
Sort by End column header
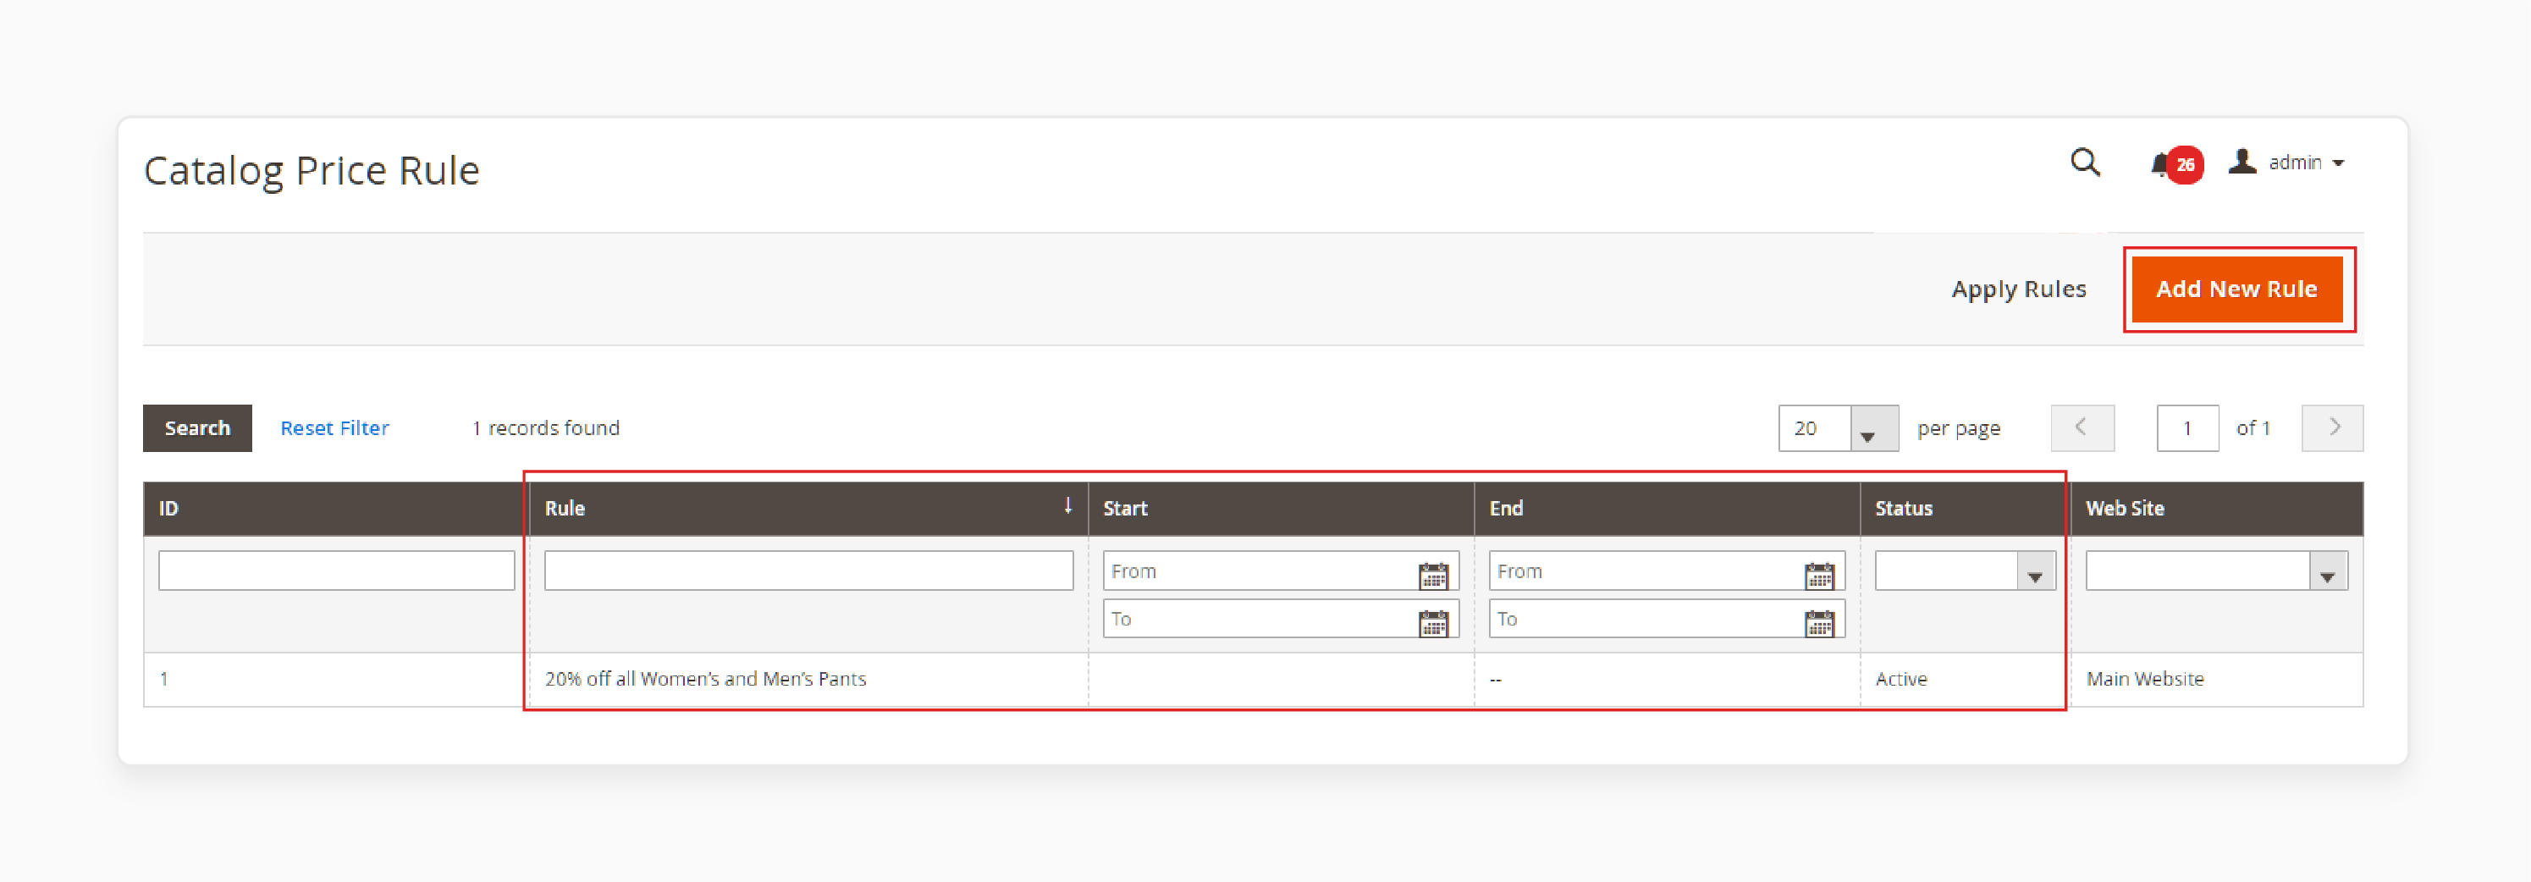(1668, 509)
